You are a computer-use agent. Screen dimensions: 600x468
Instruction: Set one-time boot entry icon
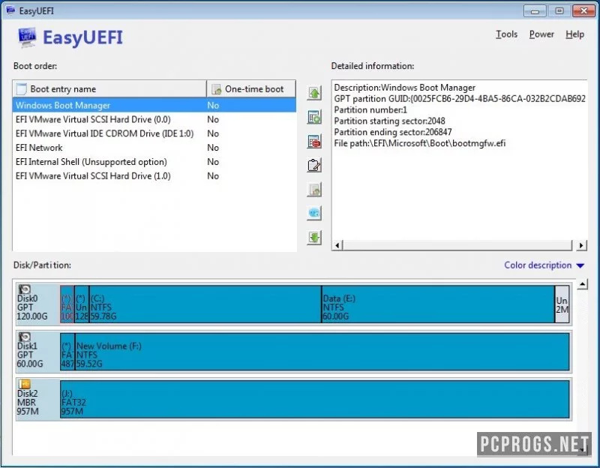(x=314, y=190)
